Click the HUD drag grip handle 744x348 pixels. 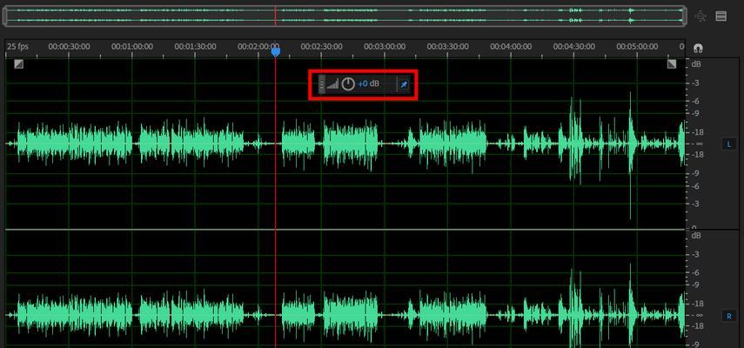pyautogui.click(x=322, y=84)
